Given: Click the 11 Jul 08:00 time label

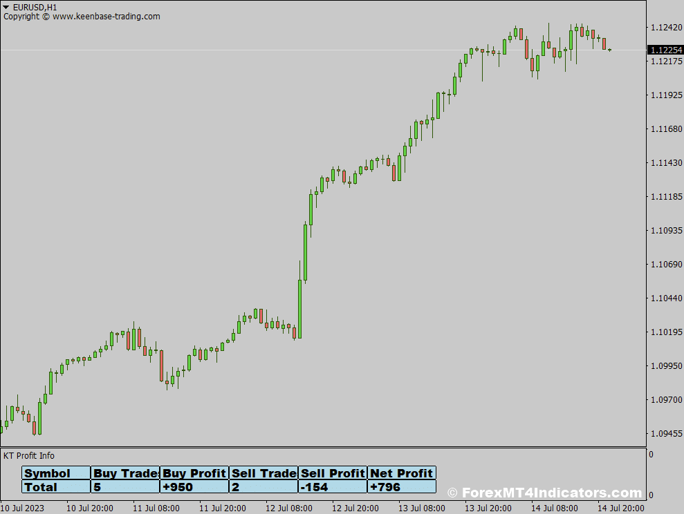Looking at the screenshot, I should click(156, 508).
